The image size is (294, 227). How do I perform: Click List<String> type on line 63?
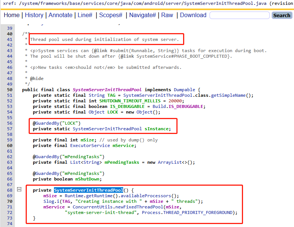click(86, 162)
